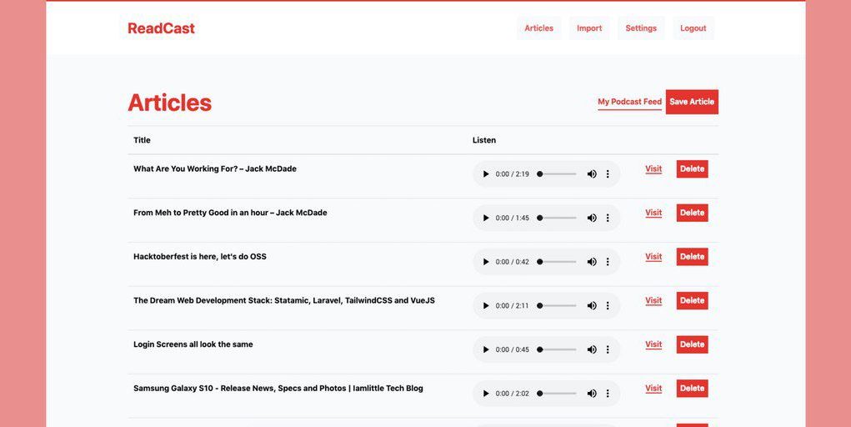Play the "Login Screens all look the same" audio
The image size is (851, 427).
486,349
